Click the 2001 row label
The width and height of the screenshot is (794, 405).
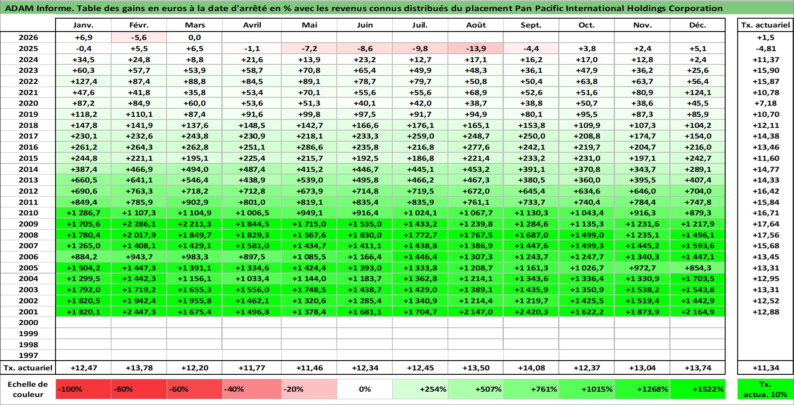click(x=28, y=312)
